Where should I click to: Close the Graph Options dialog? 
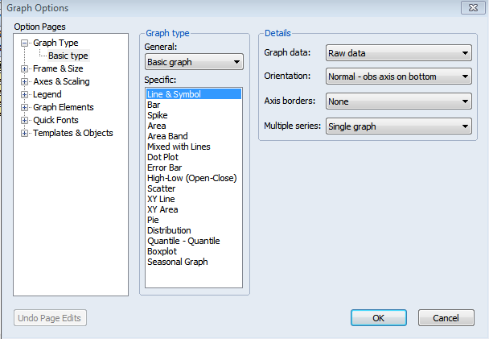(471, 8)
